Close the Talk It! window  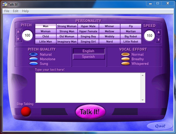168,3
